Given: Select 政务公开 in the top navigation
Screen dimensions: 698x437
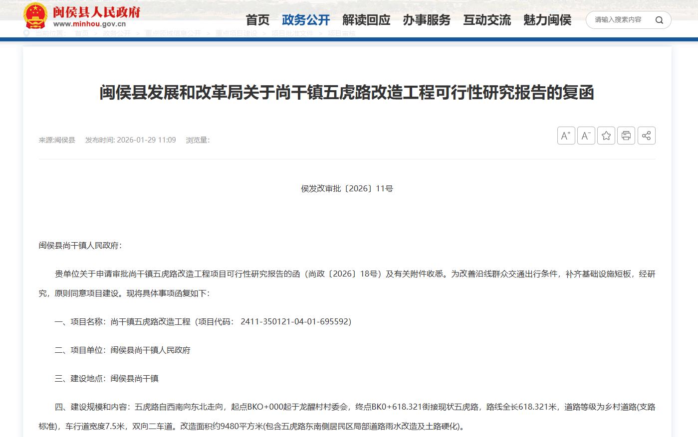Looking at the screenshot, I should coord(306,20).
